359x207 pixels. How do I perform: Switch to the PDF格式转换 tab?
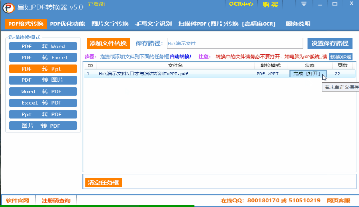pyautogui.click(x=26, y=24)
